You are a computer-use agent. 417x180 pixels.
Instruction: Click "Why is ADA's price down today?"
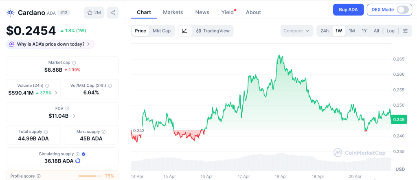coord(50,44)
